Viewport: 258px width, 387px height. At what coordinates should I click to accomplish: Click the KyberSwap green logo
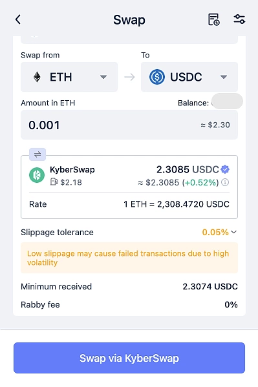(37, 175)
